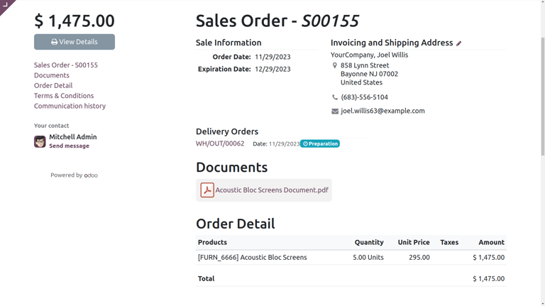The image size is (545, 306).
Task: Click the PDF document file icon
Action: (x=207, y=190)
